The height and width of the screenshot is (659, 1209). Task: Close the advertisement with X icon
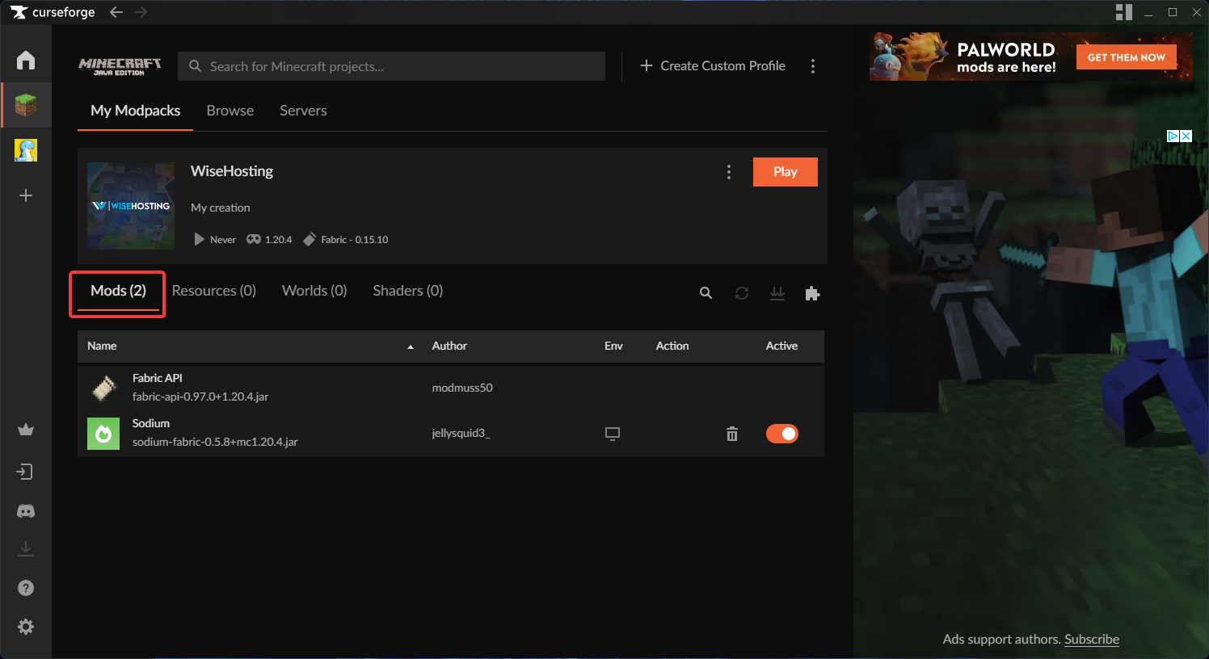pos(1186,136)
